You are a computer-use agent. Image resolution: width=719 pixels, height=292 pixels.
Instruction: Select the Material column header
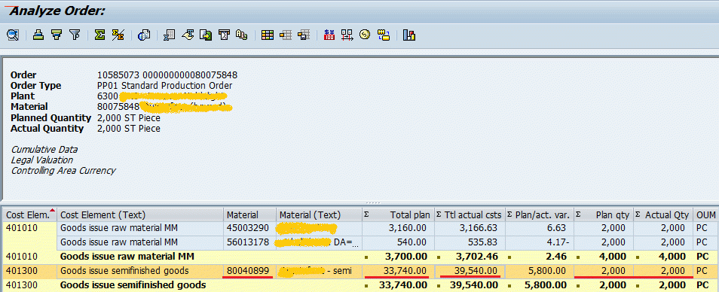coord(250,214)
